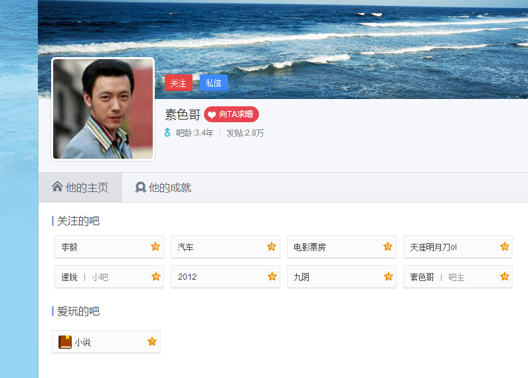Click the 爱玩的吧 section heading
528x378 pixels.
click(x=78, y=312)
